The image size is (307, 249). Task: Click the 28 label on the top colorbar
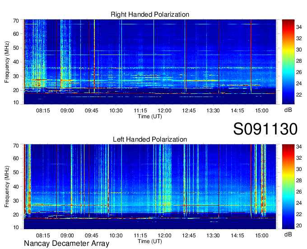click(299, 61)
